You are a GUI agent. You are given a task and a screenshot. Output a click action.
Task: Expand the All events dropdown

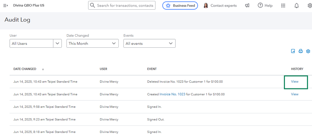[x=150, y=44]
